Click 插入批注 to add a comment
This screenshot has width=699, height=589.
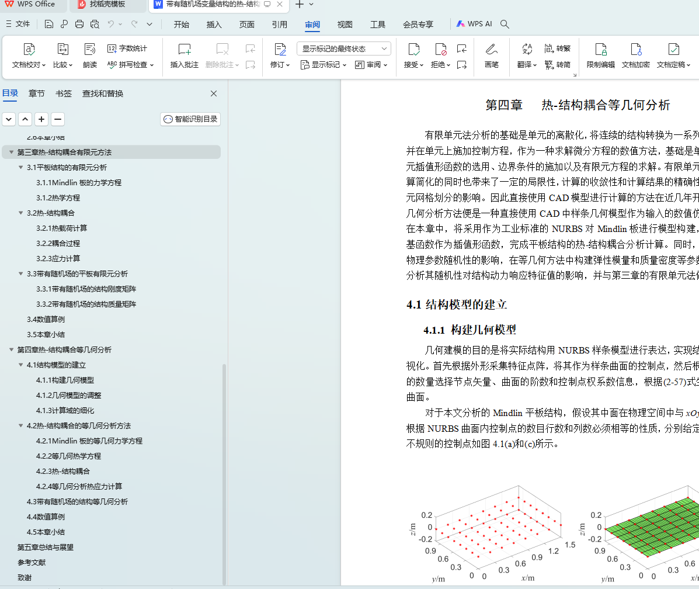(x=184, y=56)
